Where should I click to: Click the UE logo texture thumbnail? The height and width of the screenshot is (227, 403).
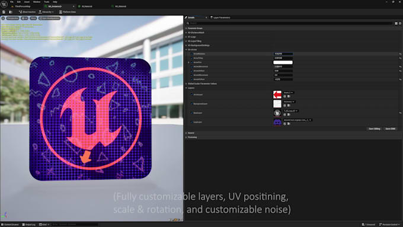[277, 113]
